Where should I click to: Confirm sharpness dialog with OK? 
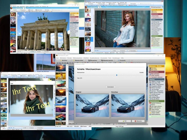pyautogui.click(x=125, y=121)
